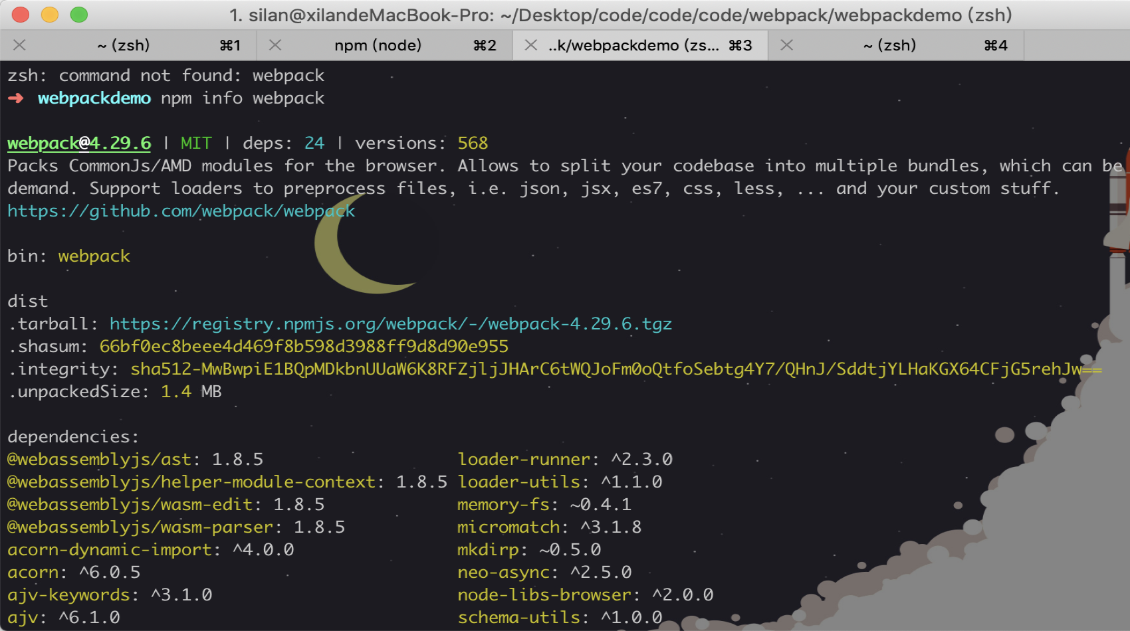
Task: Click 'schema-utils' dependency
Action: [518, 618]
